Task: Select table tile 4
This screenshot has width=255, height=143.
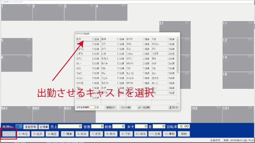Action: 112,12
